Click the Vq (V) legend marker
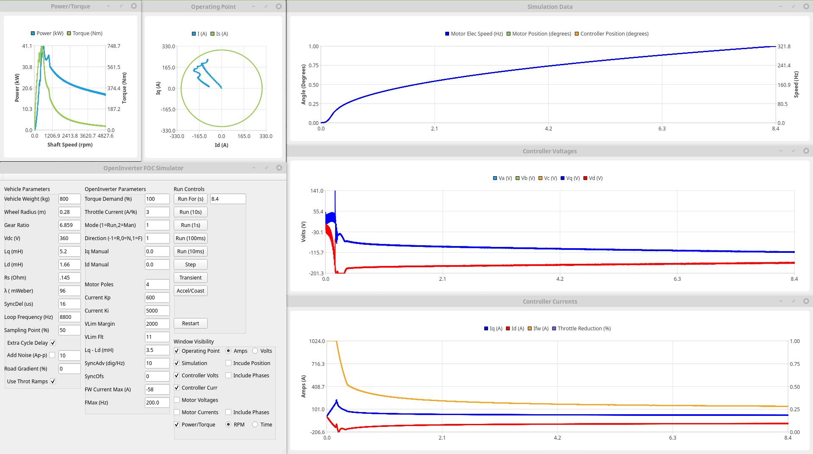 pyautogui.click(x=563, y=178)
